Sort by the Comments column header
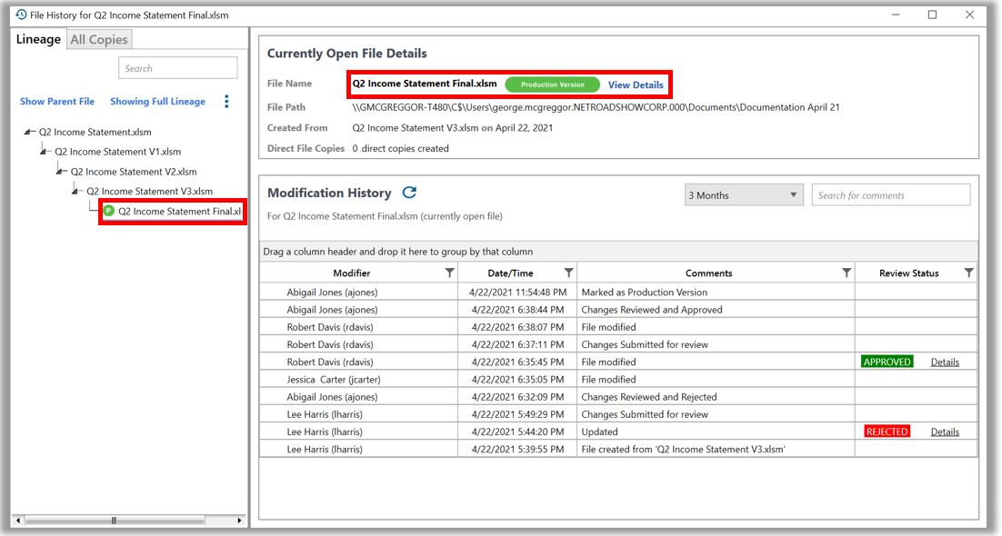Viewport: 1002px width, 536px height. (x=708, y=273)
